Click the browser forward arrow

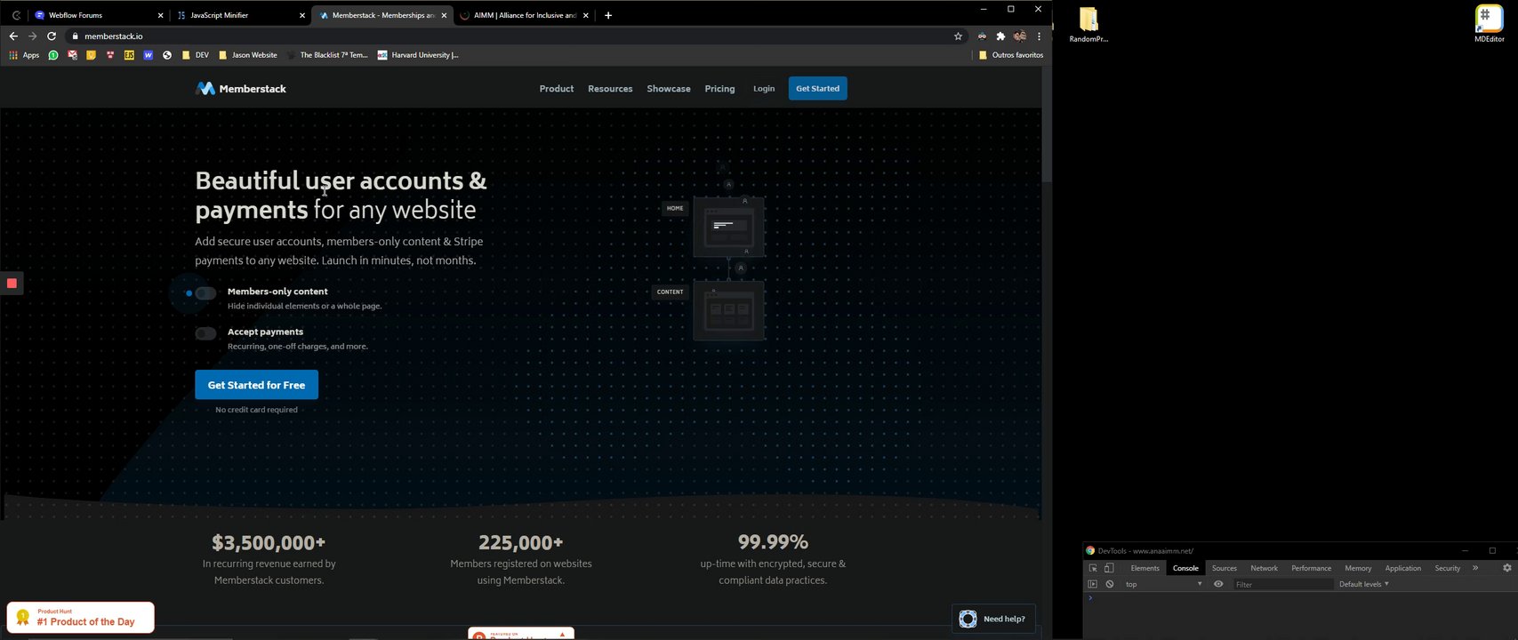click(x=32, y=36)
